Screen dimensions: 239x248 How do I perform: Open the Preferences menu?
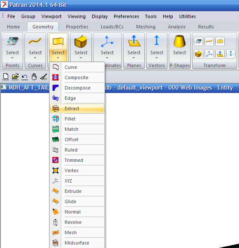coord(126,16)
